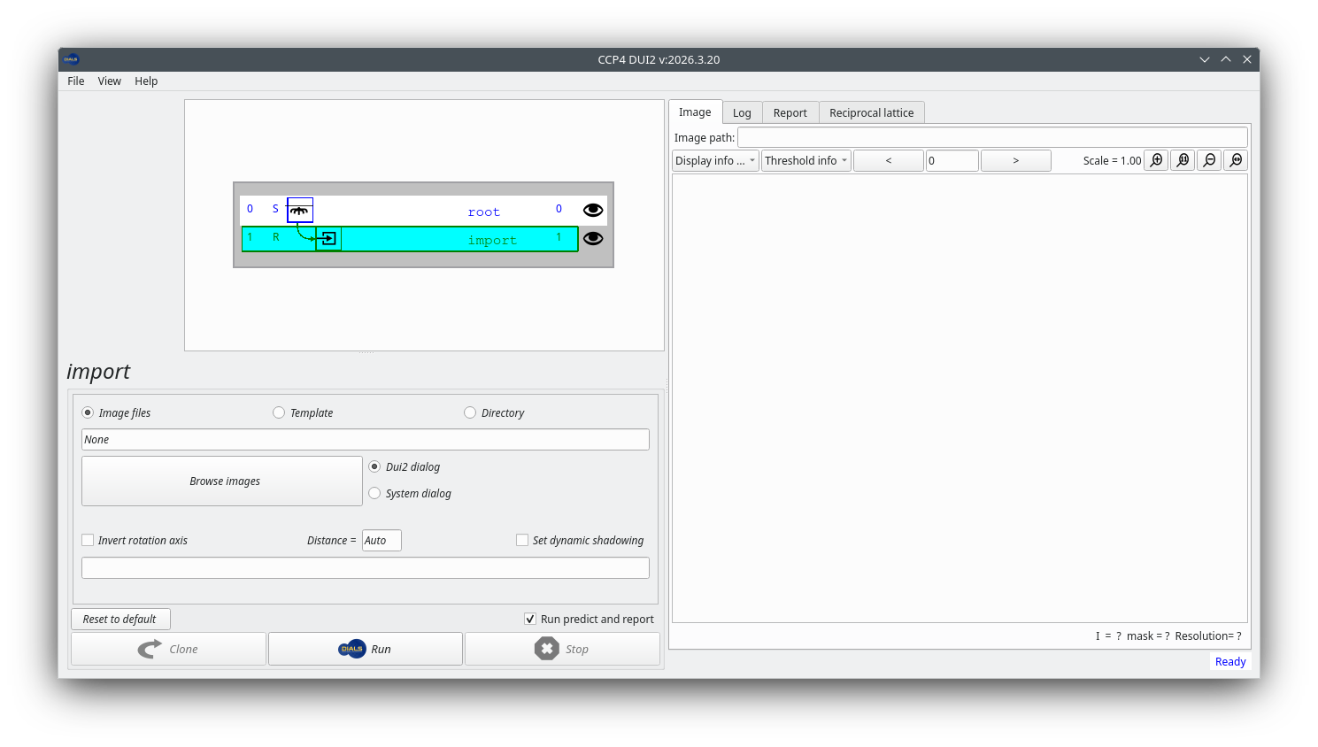This screenshot has width=1318, height=747.
Task: Open the View menu
Action: 110,81
